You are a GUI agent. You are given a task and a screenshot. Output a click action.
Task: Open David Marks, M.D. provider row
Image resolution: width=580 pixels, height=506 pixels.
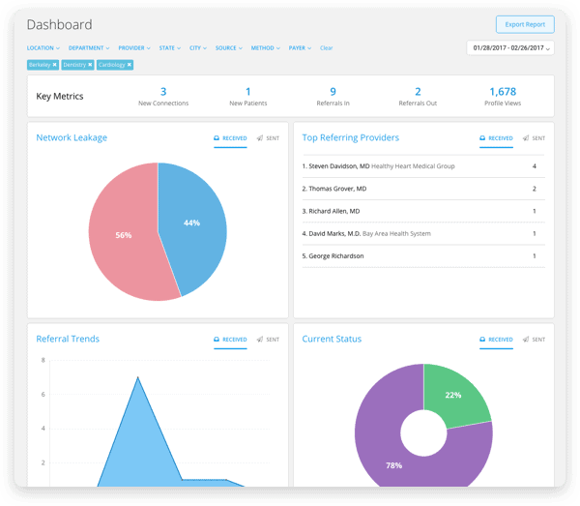pyautogui.click(x=423, y=233)
